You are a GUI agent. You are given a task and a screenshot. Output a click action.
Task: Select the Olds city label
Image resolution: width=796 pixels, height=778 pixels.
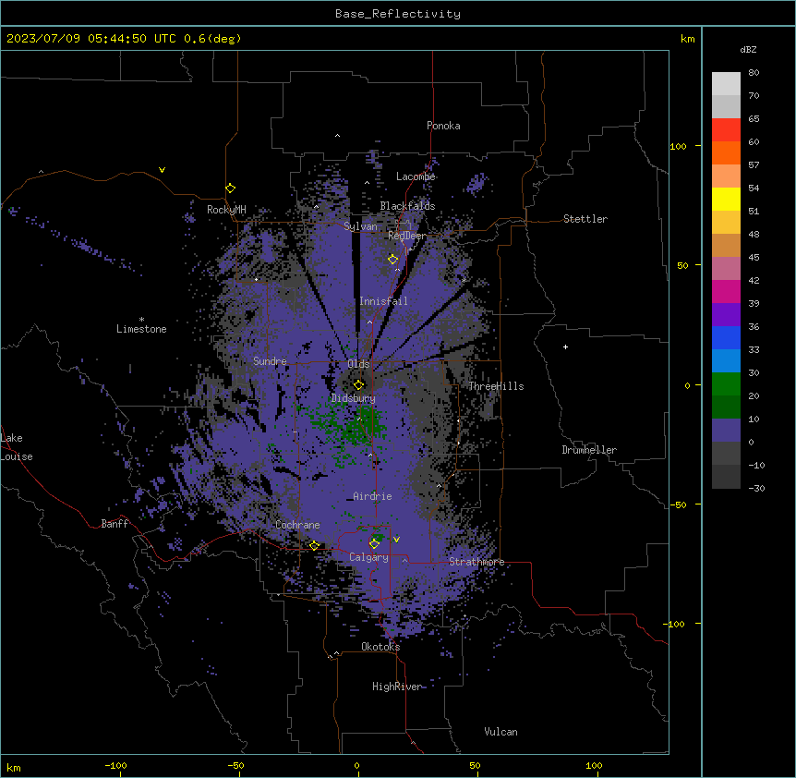(358, 364)
